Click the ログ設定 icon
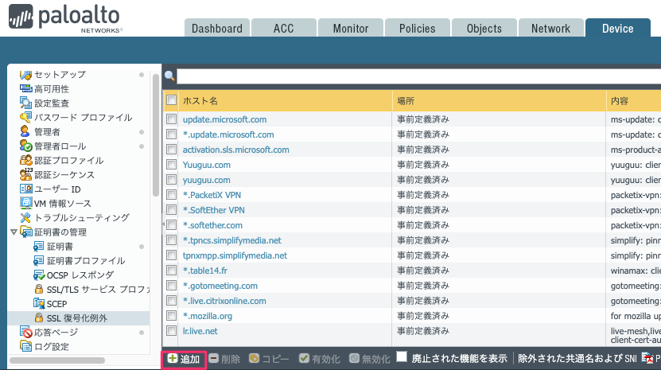 coord(25,346)
